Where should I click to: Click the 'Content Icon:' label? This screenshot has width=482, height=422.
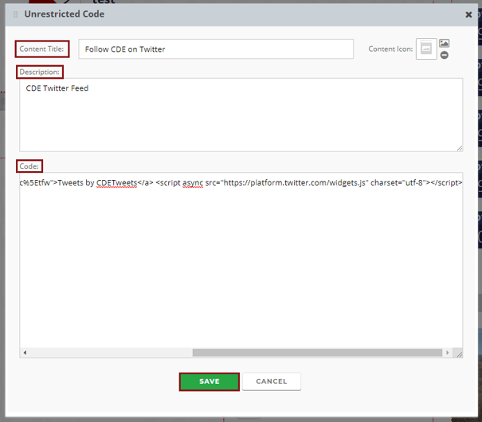(390, 49)
